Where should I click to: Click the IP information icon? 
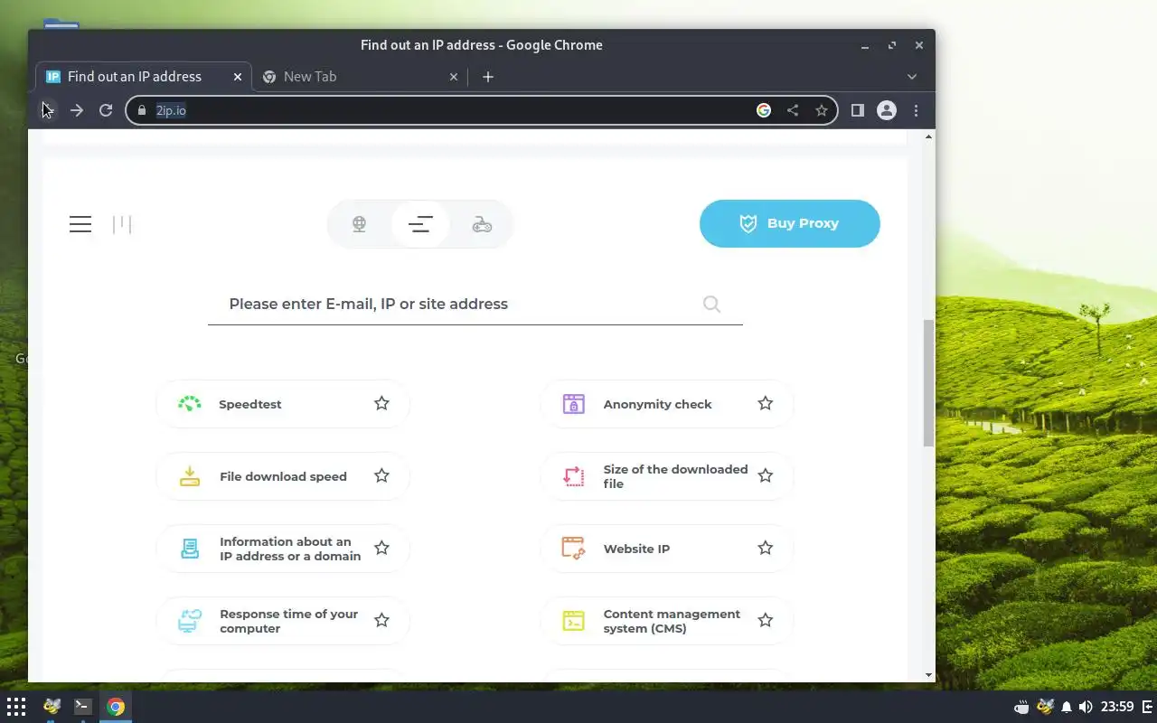190,549
